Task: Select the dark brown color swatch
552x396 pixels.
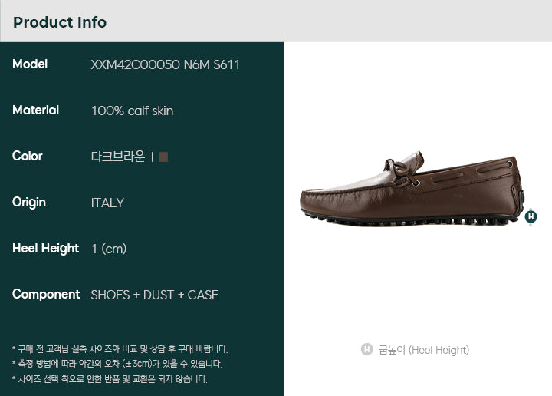Action: (x=163, y=157)
